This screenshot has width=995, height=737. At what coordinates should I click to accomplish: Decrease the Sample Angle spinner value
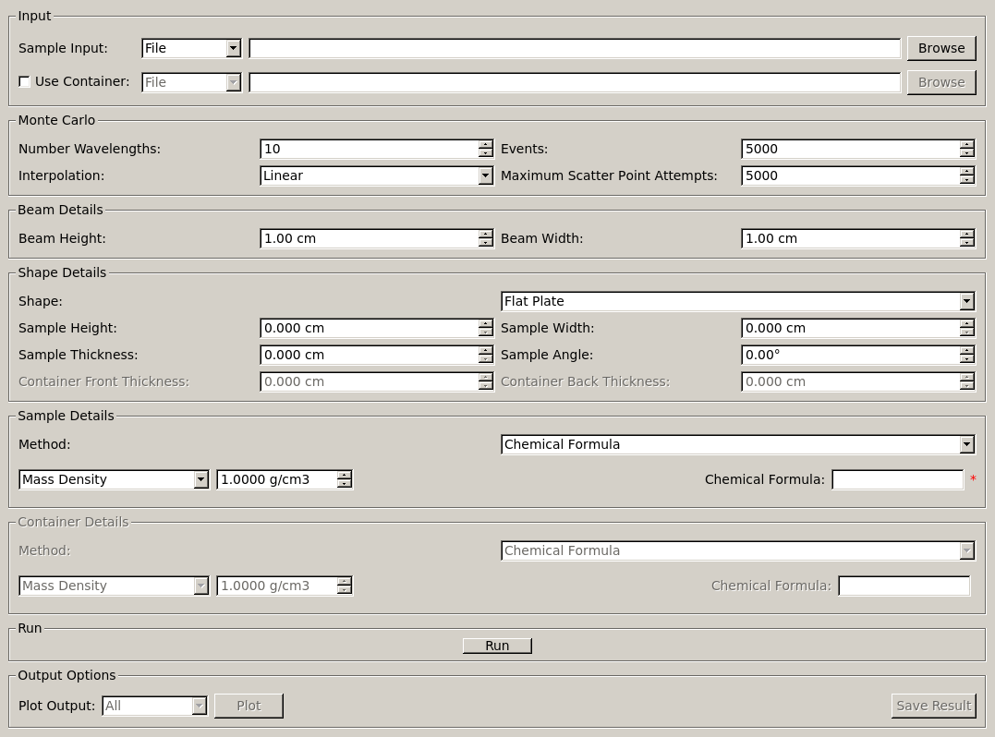(966, 359)
